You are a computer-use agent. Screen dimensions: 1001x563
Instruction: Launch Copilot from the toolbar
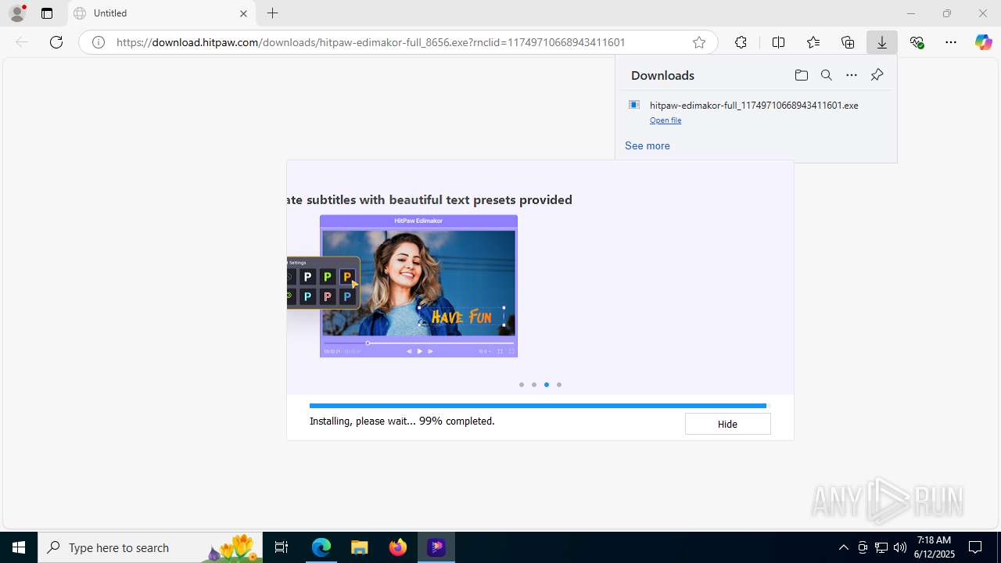tap(983, 42)
